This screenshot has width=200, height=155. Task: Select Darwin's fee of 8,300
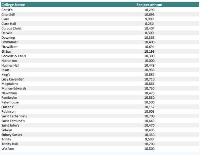pyautogui.click(x=149, y=33)
